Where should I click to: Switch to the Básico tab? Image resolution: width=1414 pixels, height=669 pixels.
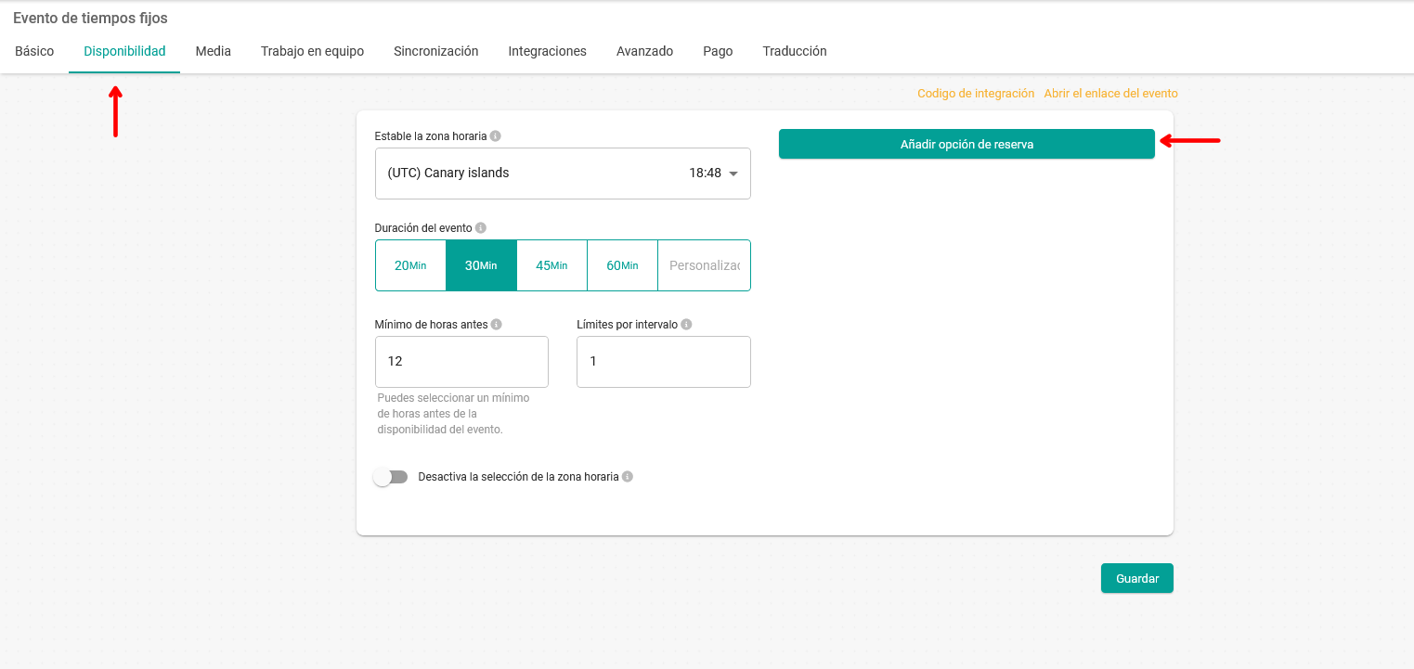point(34,51)
